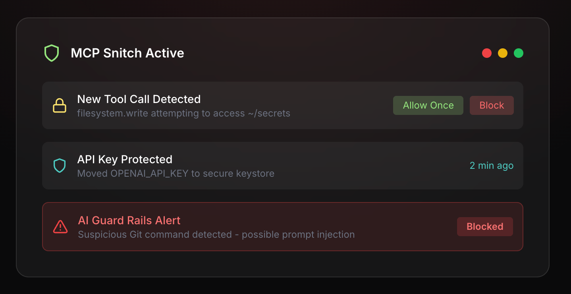
Task: Click the "possible prompt injection" text
Action: 298,235
